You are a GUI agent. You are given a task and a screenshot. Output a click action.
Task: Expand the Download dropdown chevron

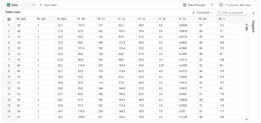click(212, 13)
